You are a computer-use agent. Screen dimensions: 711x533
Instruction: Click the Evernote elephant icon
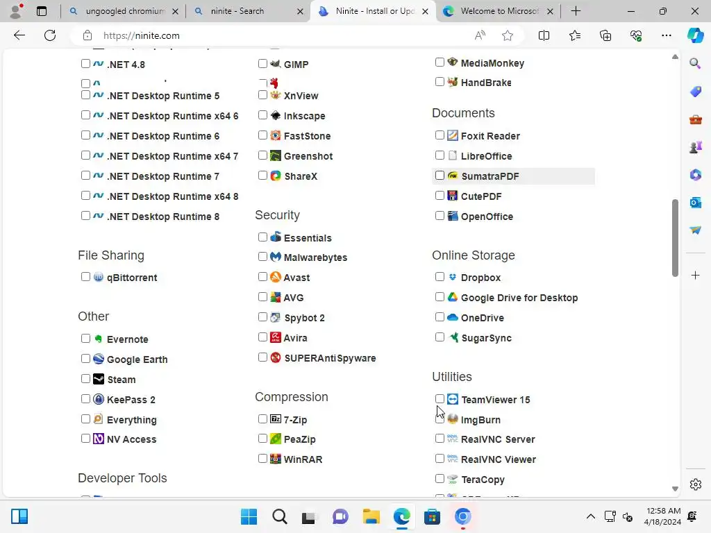[99, 339]
